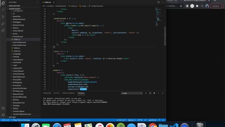
Task: Click the highlighted navbarColor hex value
Action: [83, 89]
